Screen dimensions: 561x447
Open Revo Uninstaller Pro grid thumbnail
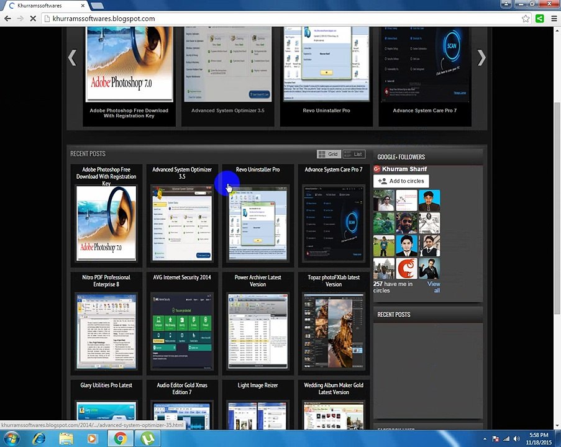(258, 223)
